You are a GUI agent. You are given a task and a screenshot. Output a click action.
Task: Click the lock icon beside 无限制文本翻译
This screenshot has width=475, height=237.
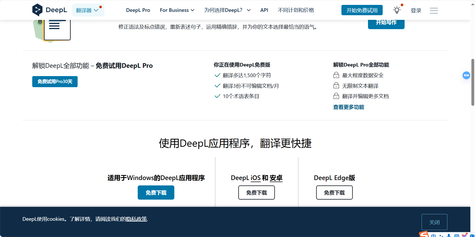click(x=336, y=85)
